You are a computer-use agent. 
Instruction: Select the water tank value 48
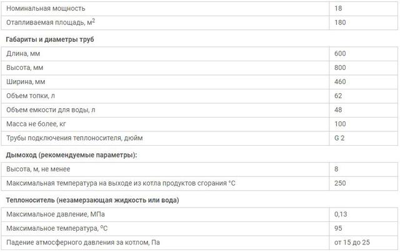point(338,110)
